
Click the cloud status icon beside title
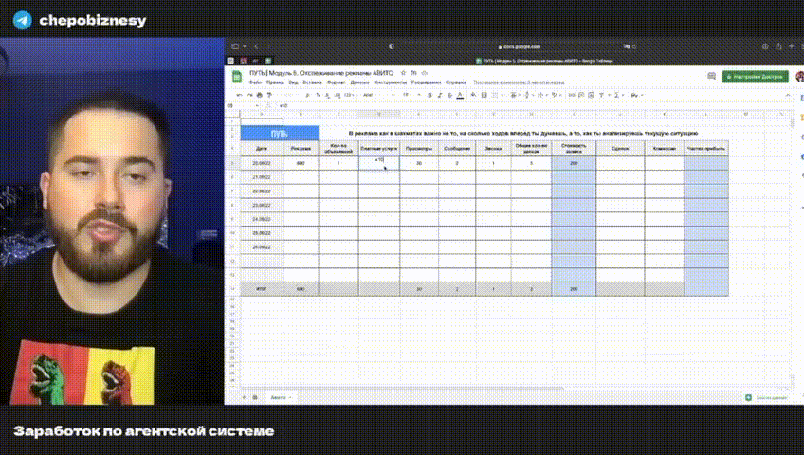point(424,73)
